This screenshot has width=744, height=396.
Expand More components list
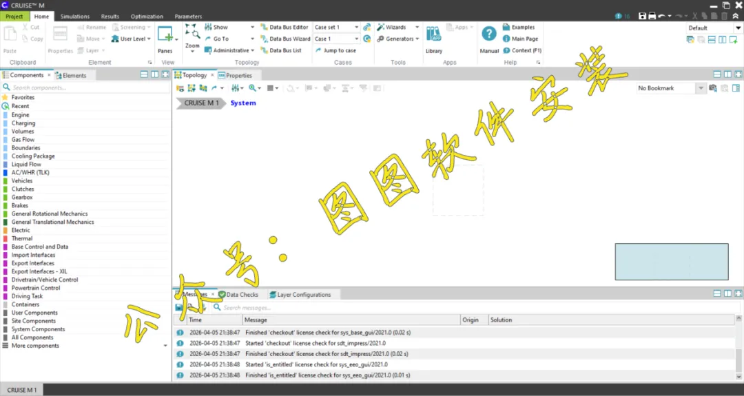pyautogui.click(x=165, y=346)
